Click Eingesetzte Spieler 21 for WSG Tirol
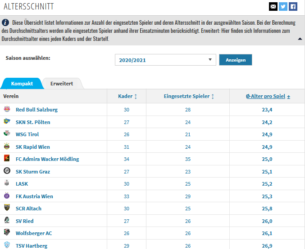Image resolution: width=305 pixels, height=249 pixels. click(188, 134)
